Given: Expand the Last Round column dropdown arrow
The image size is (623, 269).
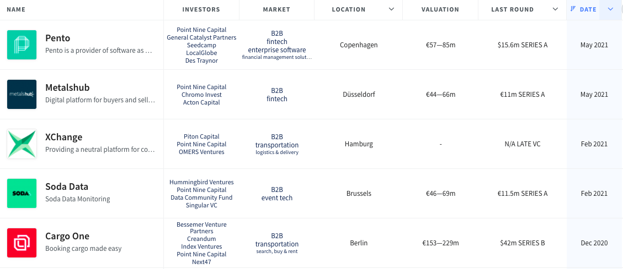Looking at the screenshot, I should [x=556, y=9].
